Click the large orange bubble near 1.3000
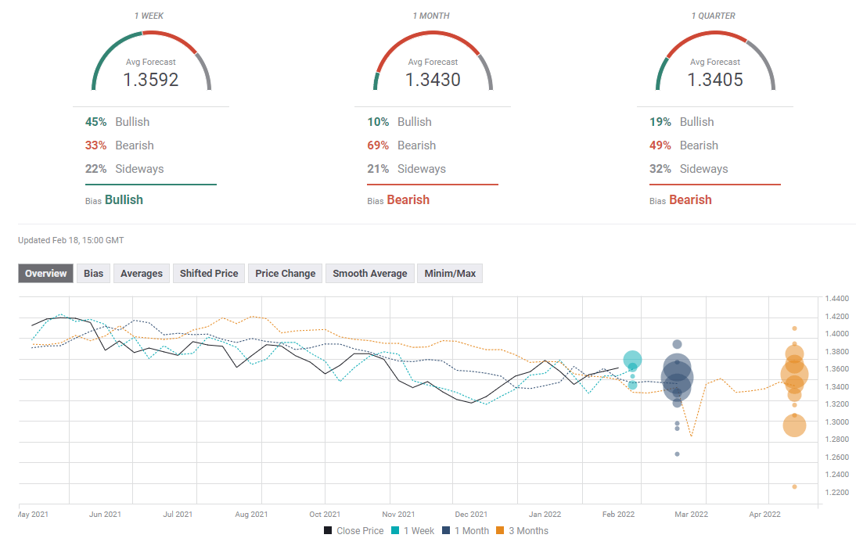 tap(794, 425)
